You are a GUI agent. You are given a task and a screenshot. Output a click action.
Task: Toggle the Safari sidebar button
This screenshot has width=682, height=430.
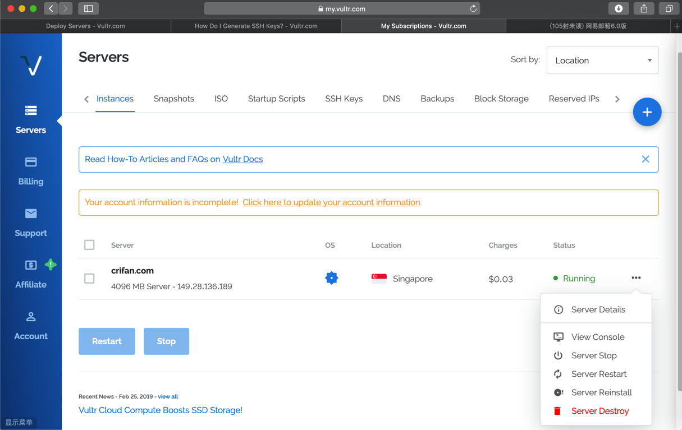tap(89, 8)
